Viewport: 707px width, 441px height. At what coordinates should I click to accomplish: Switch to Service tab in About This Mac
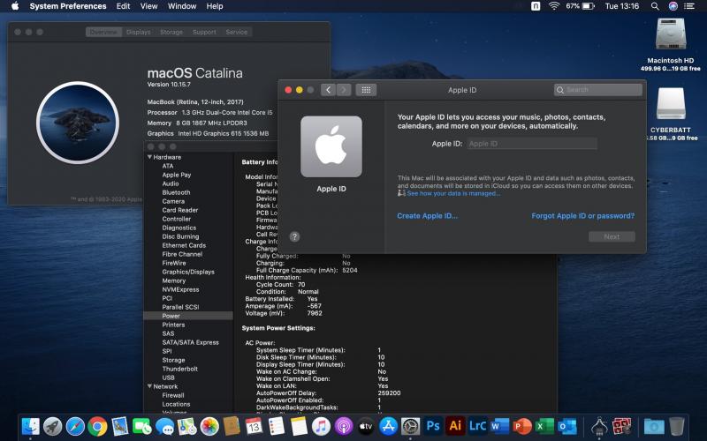[236, 32]
